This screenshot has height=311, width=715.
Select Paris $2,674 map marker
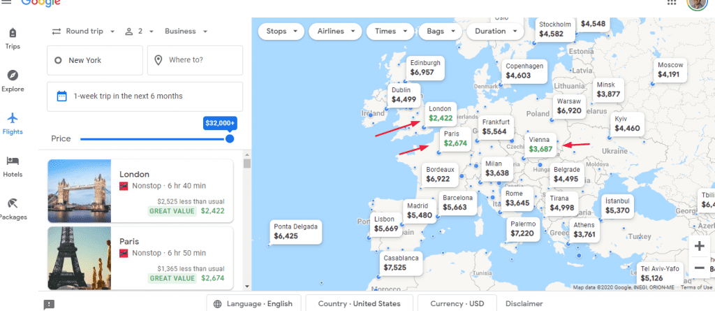coord(455,139)
